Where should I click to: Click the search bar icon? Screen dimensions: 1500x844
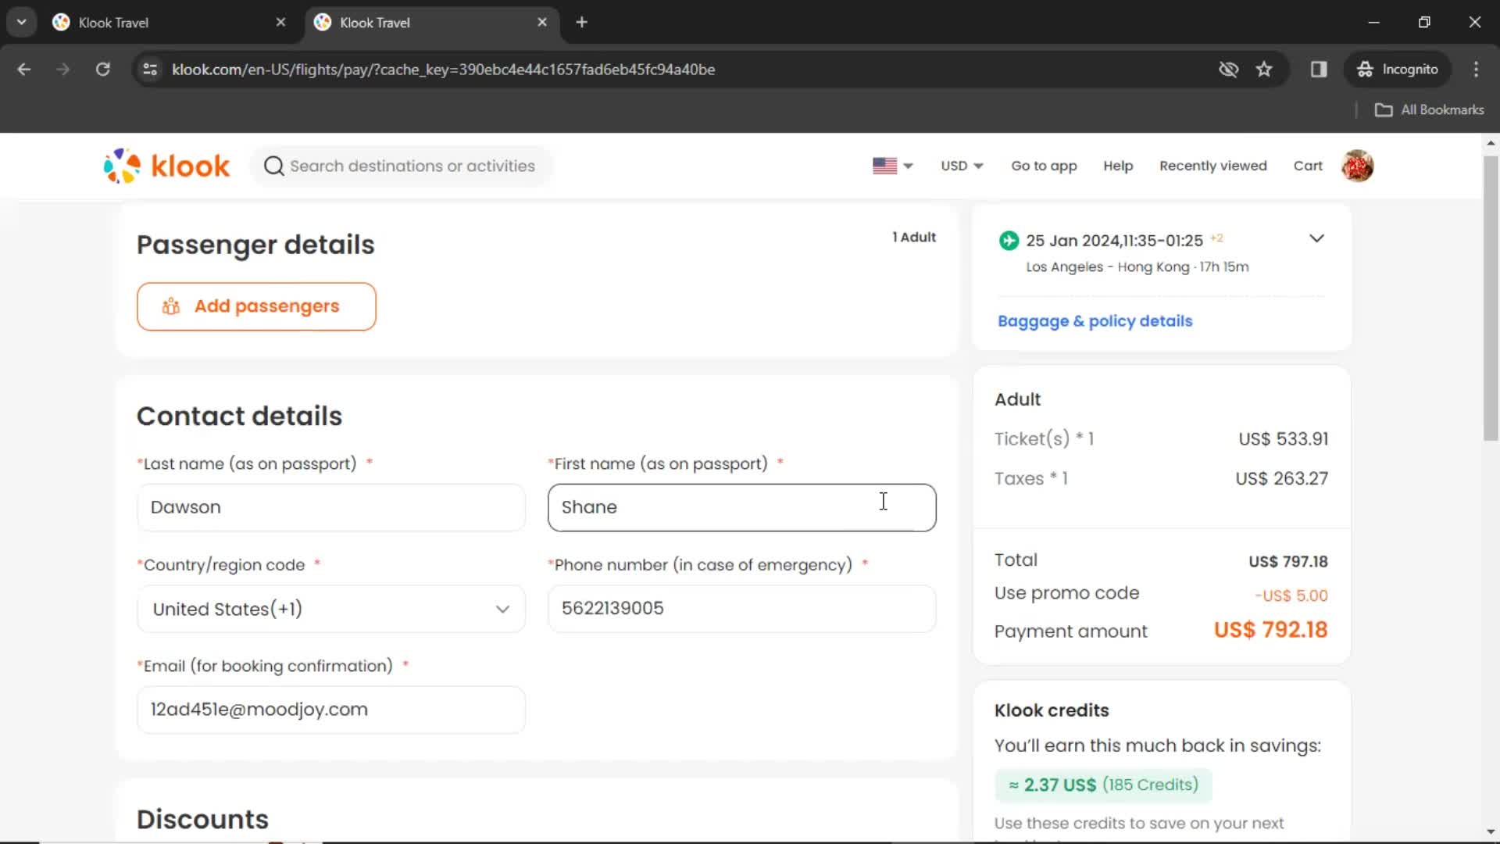[x=274, y=166]
